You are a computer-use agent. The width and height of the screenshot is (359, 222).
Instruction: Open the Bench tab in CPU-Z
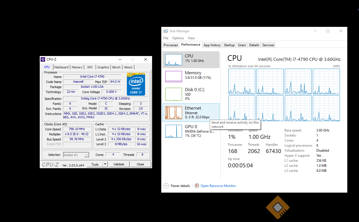[116, 67]
